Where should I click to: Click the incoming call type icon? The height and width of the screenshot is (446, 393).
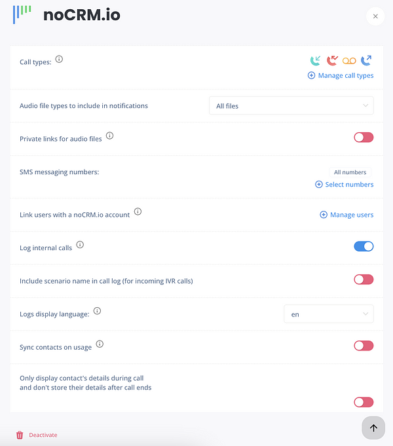315,60
